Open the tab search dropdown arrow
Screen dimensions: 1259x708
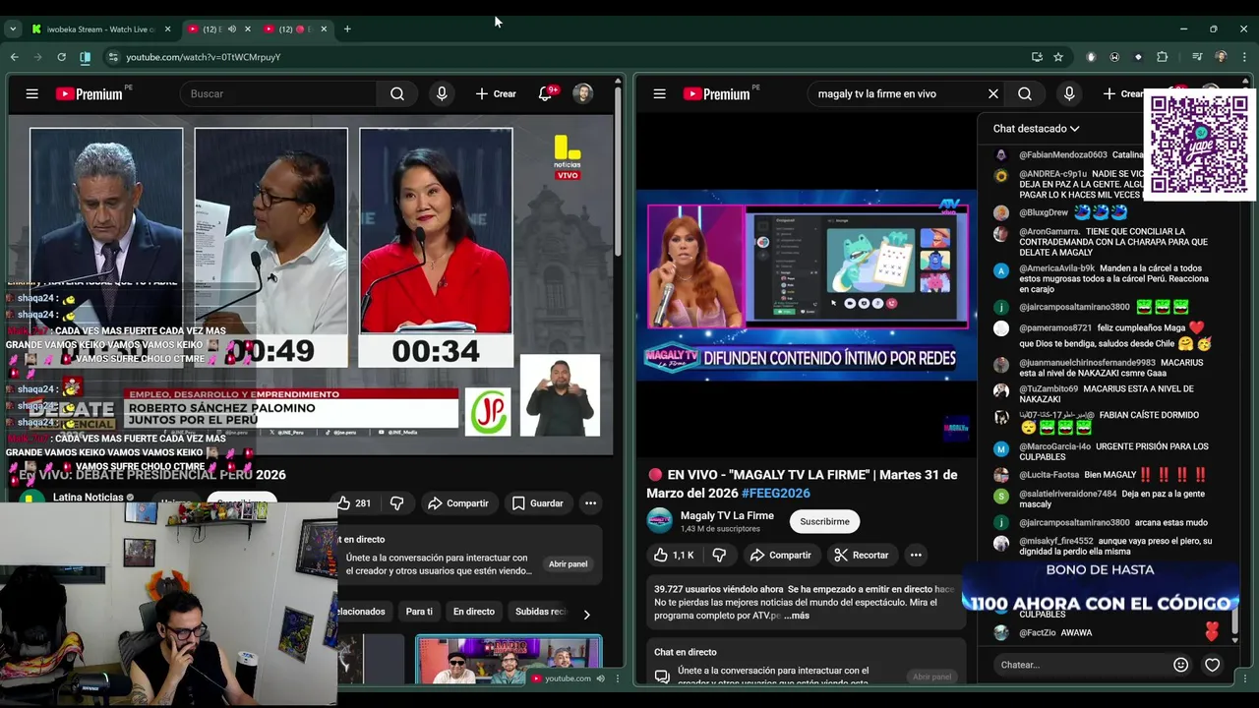coord(13,29)
